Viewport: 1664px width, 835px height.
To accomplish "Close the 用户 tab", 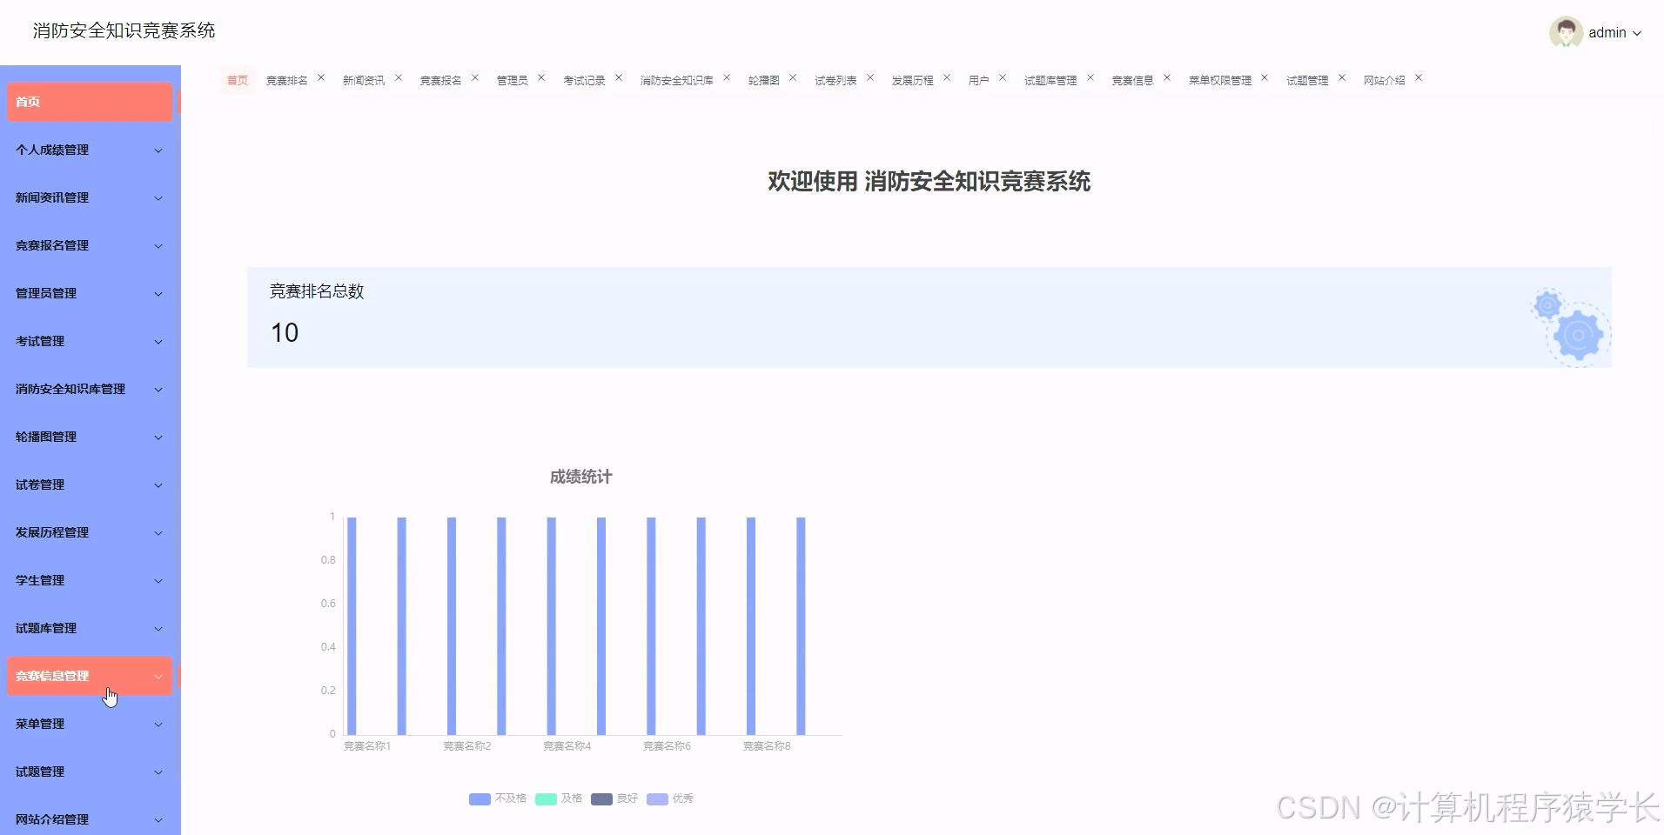I will coord(1003,78).
